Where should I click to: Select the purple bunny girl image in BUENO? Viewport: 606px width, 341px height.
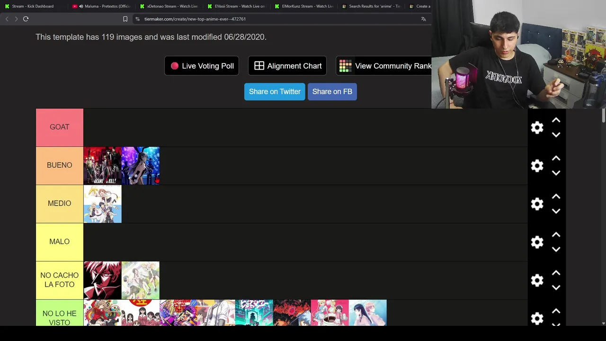(x=141, y=166)
